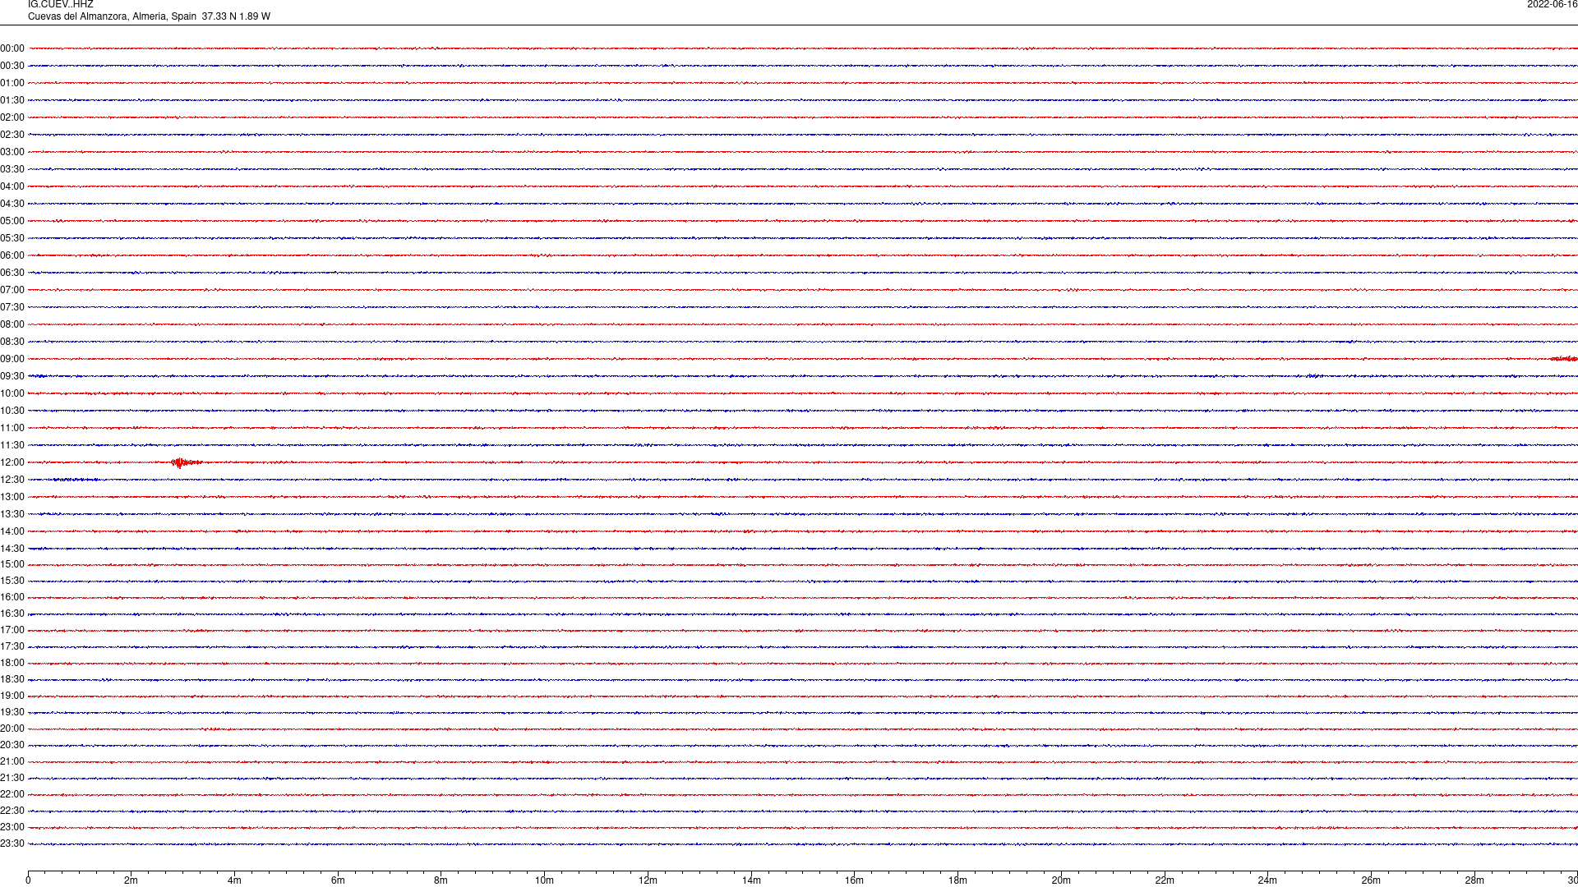Select the 09:00 time row label
Image resolution: width=1578 pixels, height=887 pixels.
pyautogui.click(x=12, y=359)
